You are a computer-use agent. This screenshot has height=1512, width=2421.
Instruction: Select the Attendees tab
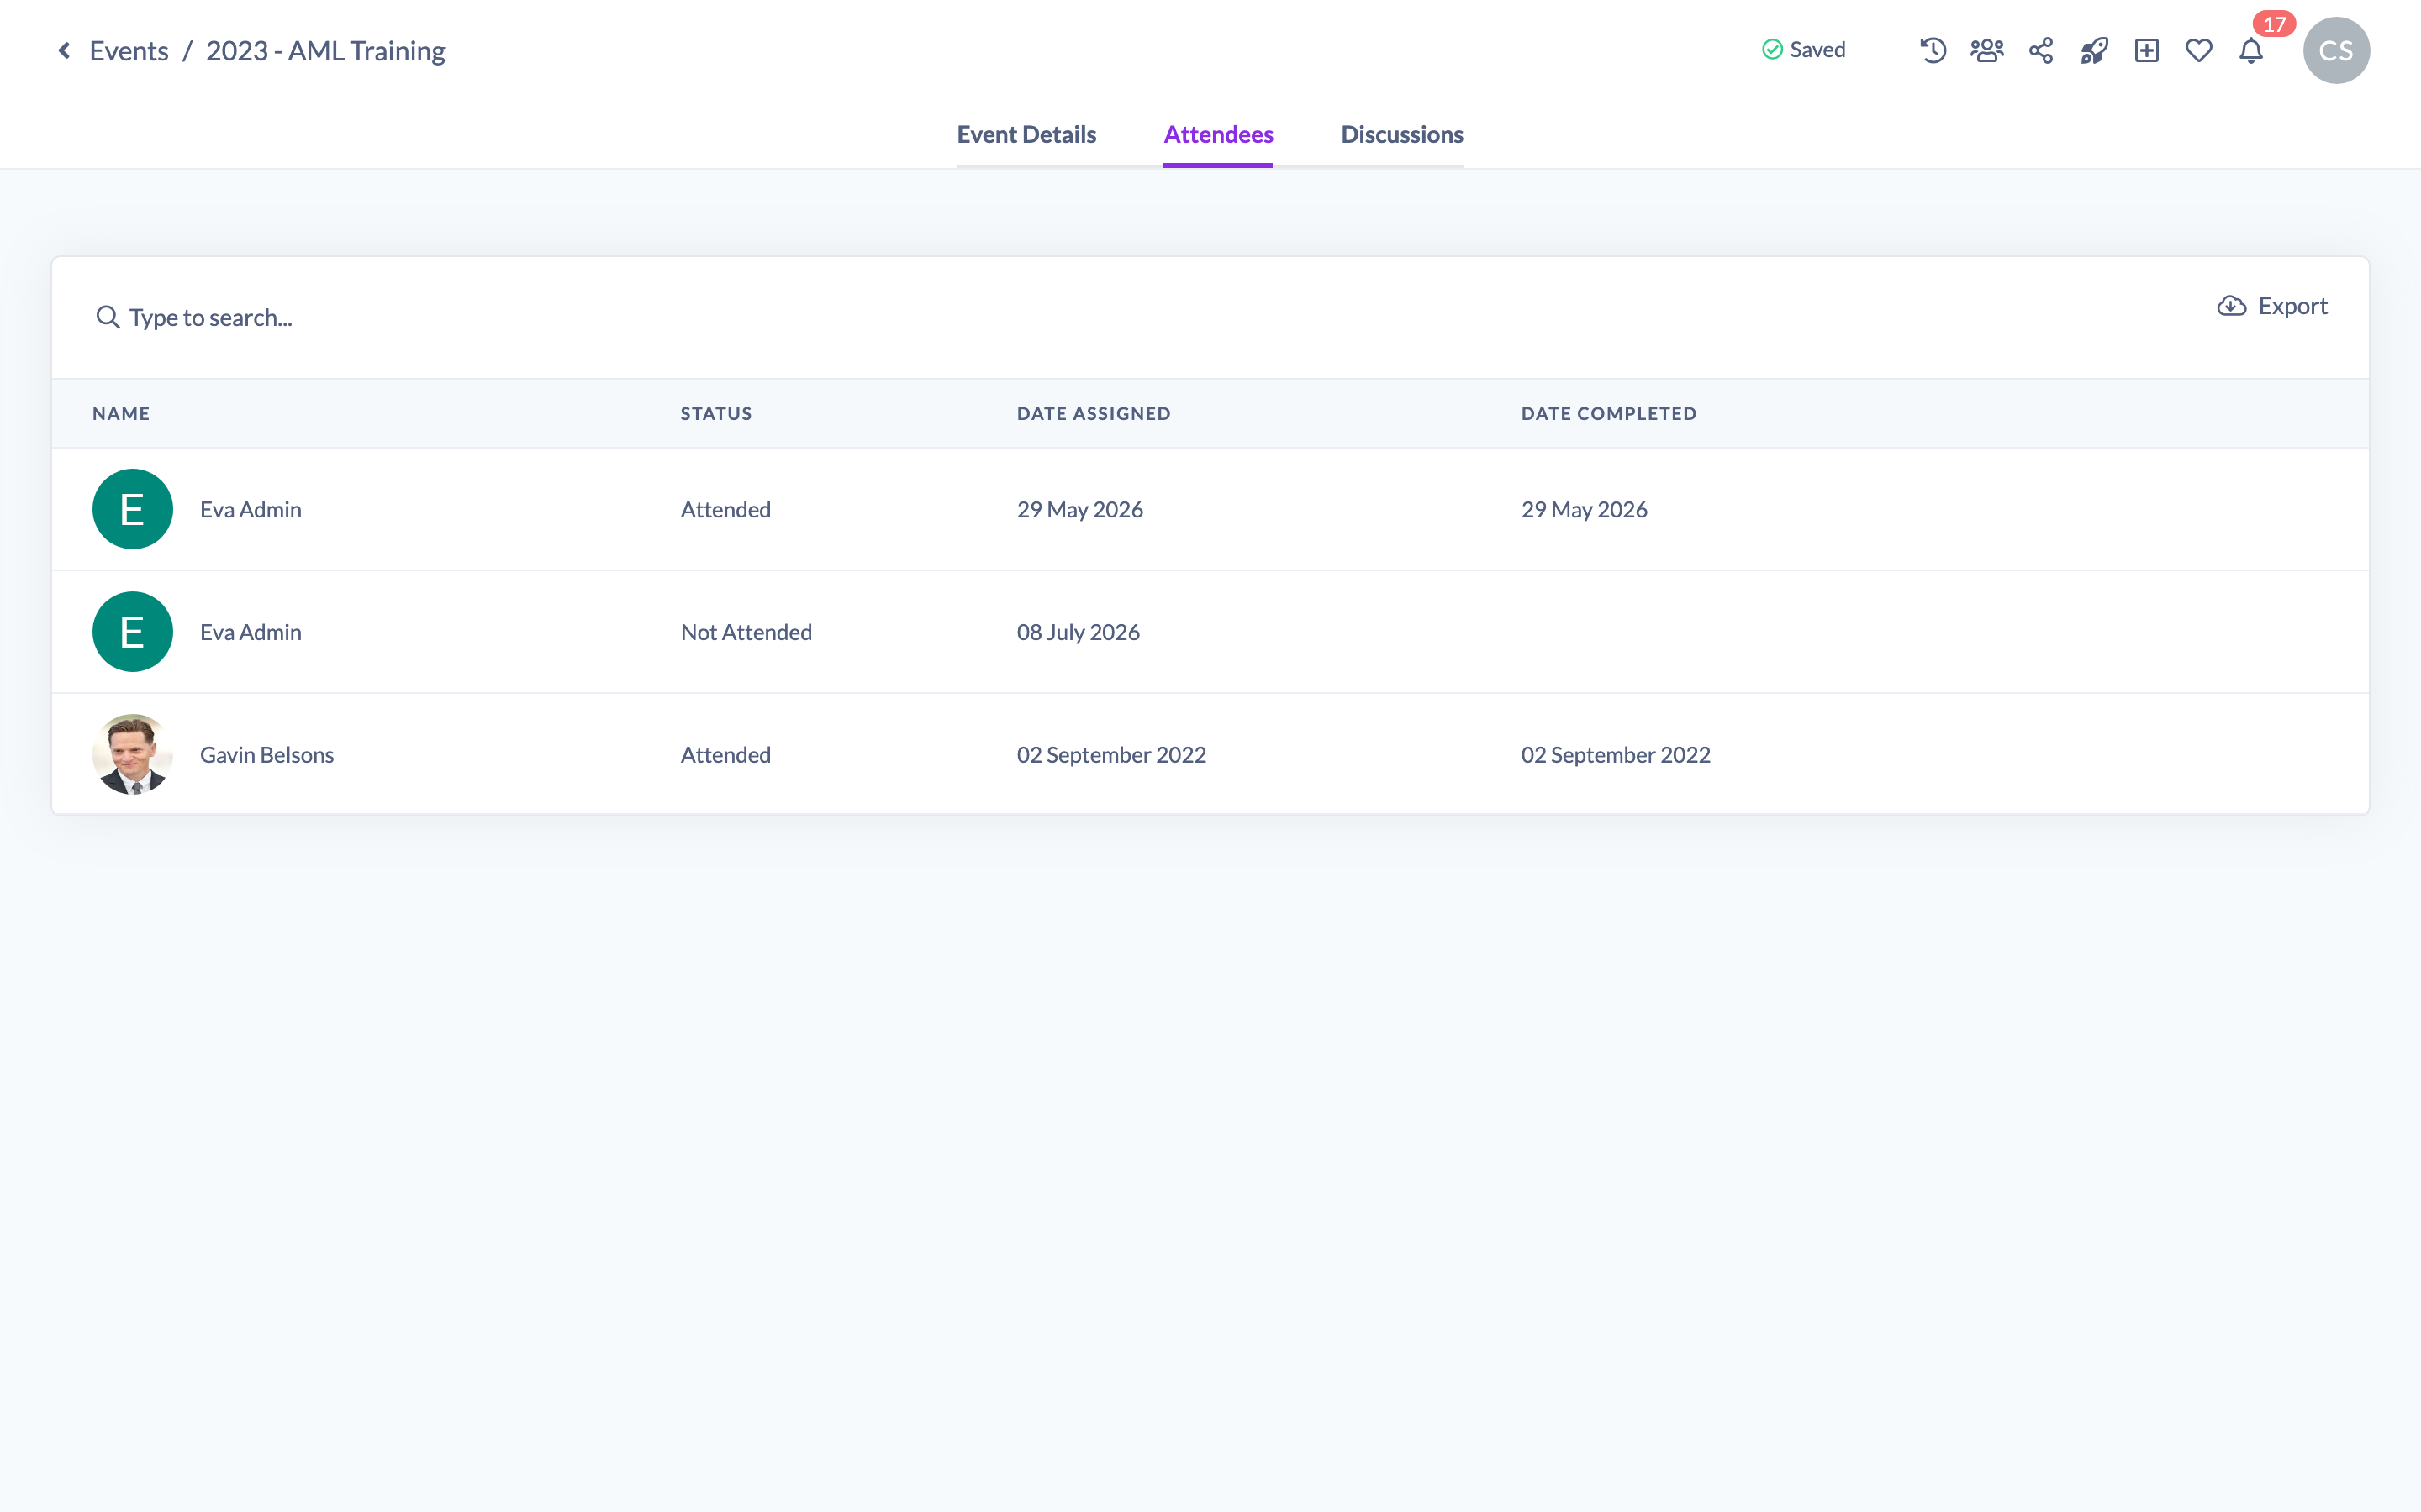tap(1217, 134)
